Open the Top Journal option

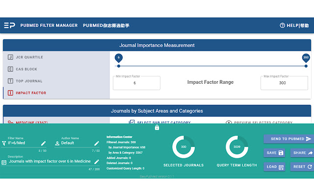(x=30, y=81)
